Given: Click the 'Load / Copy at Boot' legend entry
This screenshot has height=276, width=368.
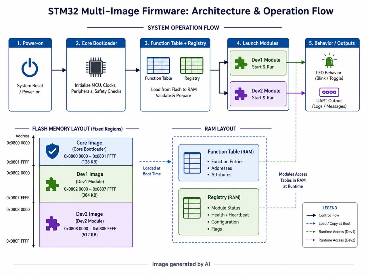Looking at the screenshot, I should click(x=329, y=223).
